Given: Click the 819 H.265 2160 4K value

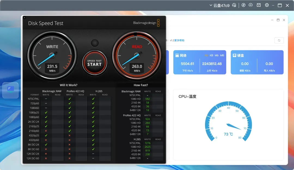Looking at the screenshot, I should [148, 151].
